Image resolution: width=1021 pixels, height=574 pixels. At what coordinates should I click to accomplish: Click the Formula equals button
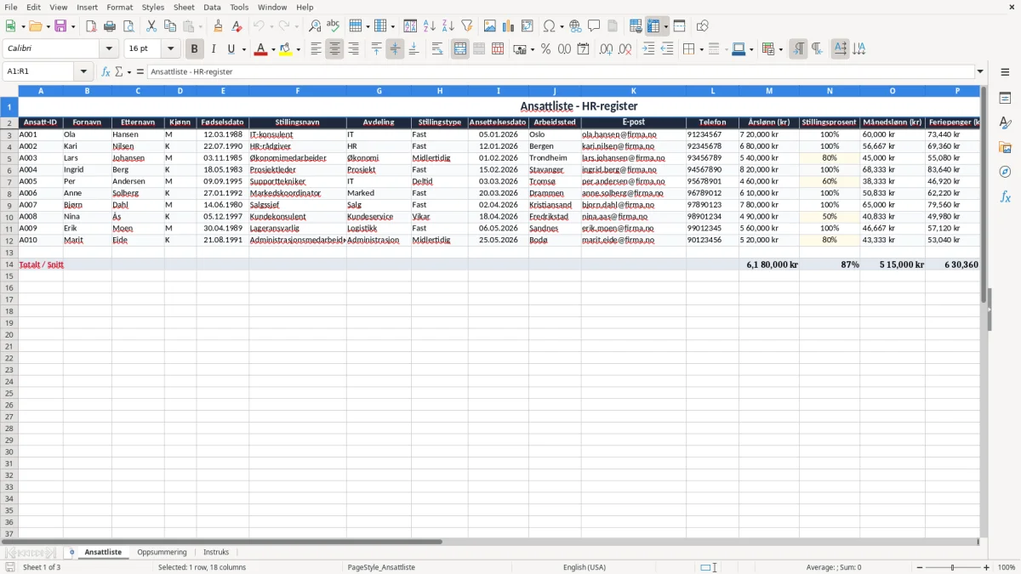point(140,71)
